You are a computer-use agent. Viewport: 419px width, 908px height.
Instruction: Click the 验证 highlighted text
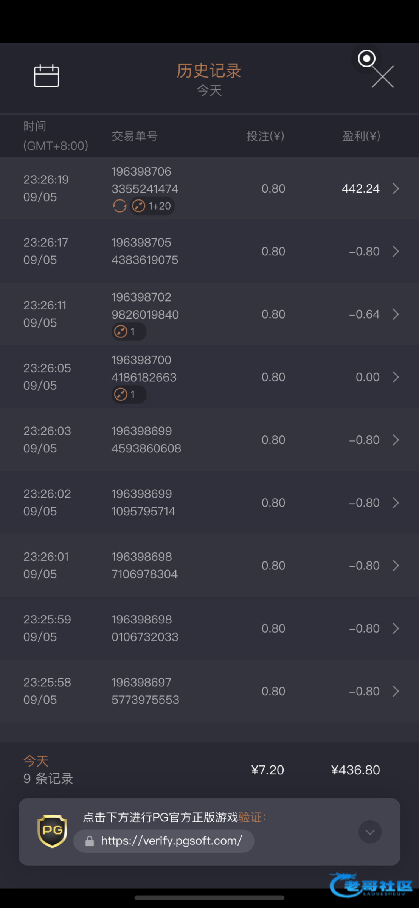[x=250, y=817]
